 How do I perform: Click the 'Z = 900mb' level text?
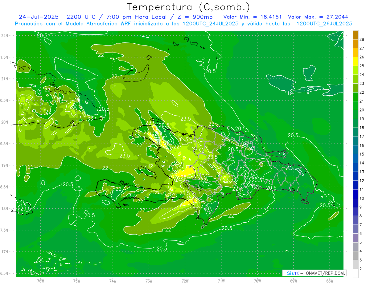coord(195,17)
